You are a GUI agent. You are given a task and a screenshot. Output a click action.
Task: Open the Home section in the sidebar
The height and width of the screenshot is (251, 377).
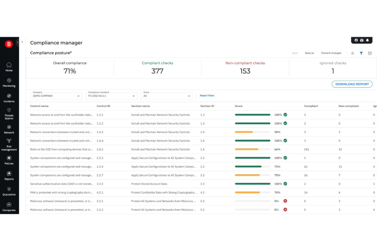click(x=9, y=67)
